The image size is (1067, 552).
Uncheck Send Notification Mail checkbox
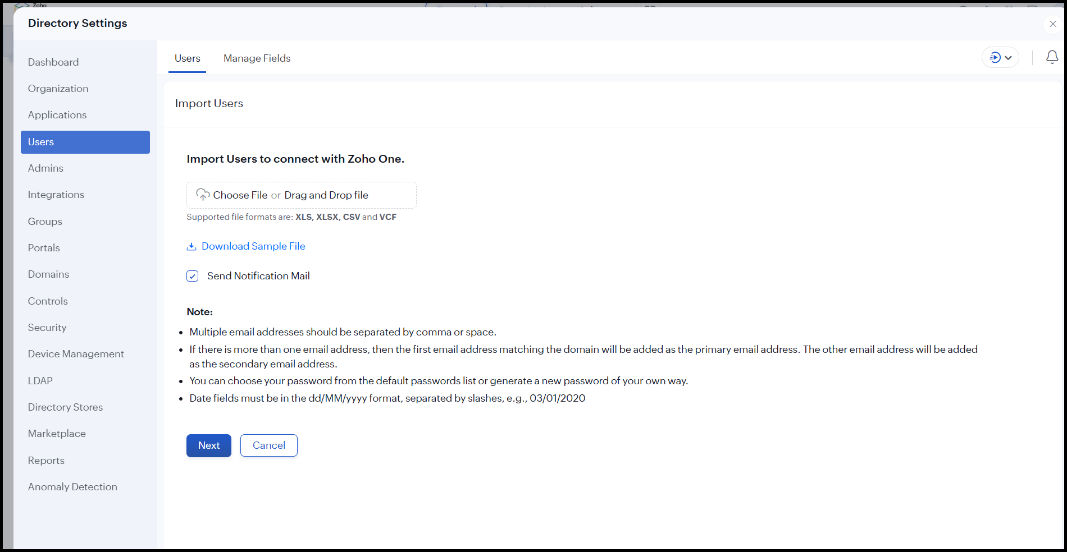click(x=193, y=276)
